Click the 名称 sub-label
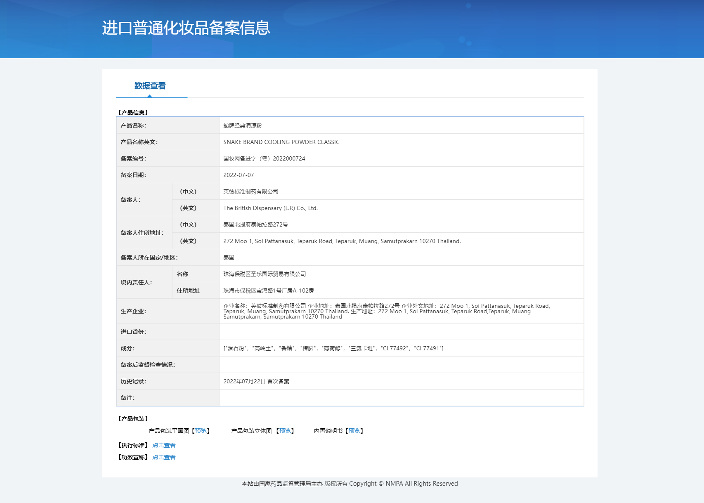Screen dimensions: 704x503 tap(182, 274)
